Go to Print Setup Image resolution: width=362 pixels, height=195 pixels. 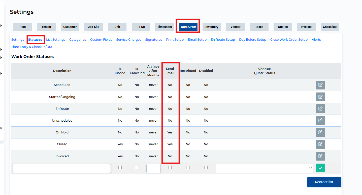click(x=175, y=40)
